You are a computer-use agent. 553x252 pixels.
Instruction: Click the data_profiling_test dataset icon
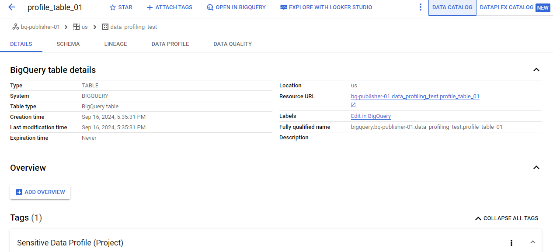[x=105, y=27]
